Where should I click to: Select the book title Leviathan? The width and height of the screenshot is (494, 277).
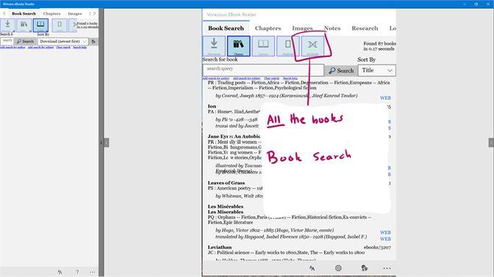(220, 248)
